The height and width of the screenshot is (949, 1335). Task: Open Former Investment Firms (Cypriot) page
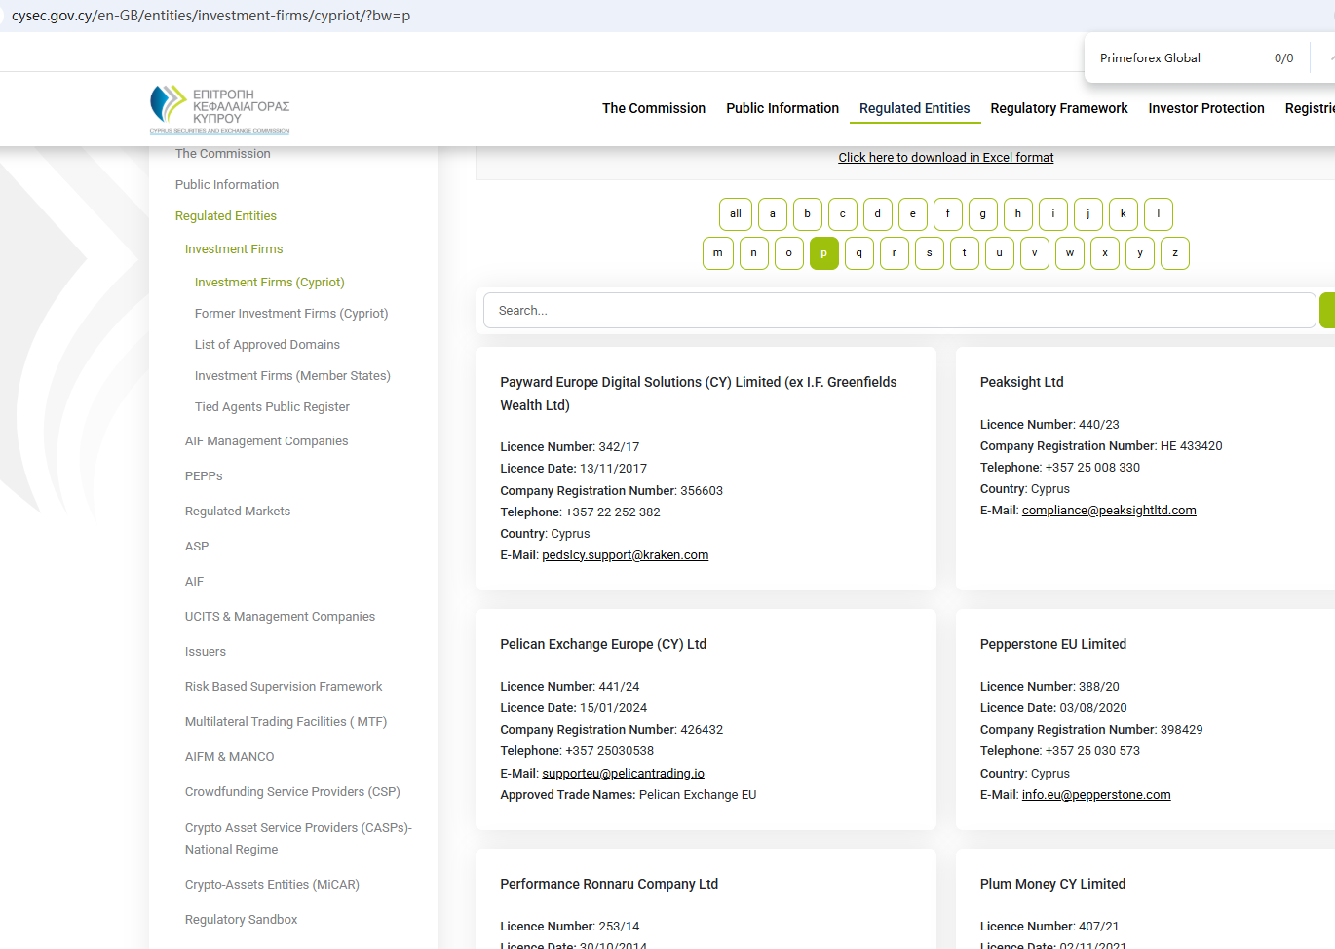coord(290,314)
